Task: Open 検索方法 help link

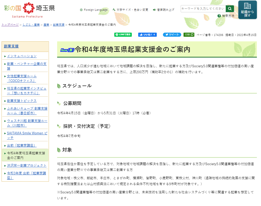Action: (226, 16)
